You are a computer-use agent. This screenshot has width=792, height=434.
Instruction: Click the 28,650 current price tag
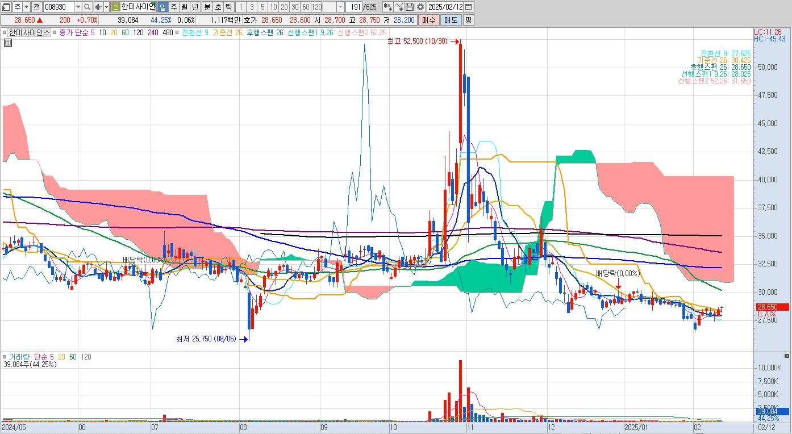point(772,307)
